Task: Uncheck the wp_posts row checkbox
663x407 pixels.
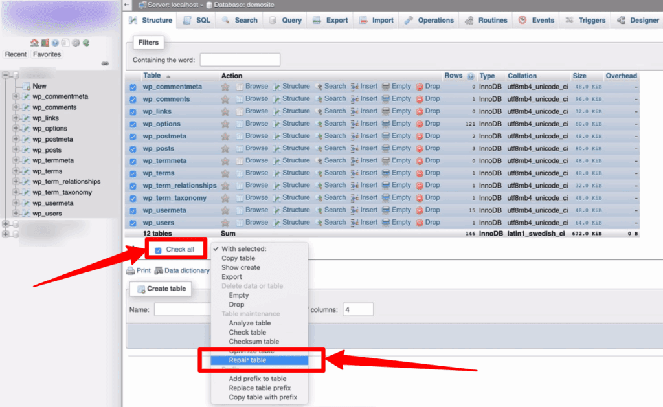Action: point(133,149)
